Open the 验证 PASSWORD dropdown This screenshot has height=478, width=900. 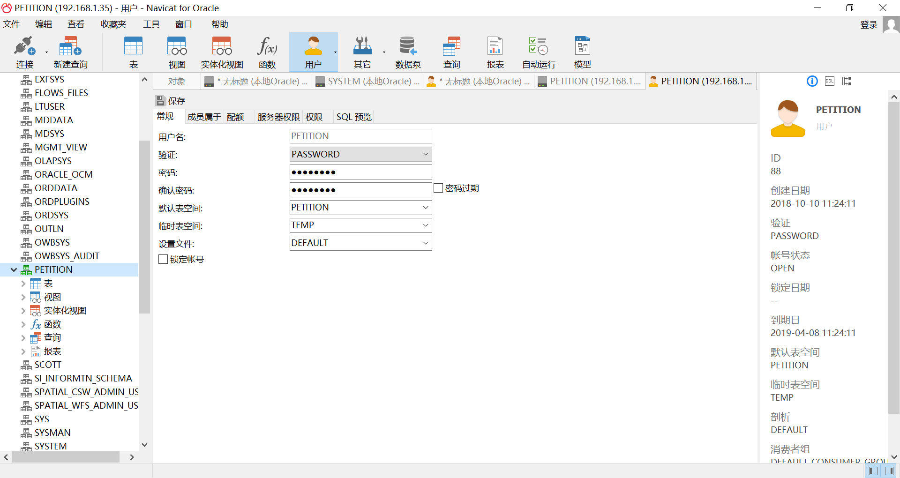point(425,154)
